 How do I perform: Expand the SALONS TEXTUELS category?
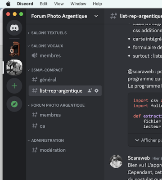pos(47,33)
